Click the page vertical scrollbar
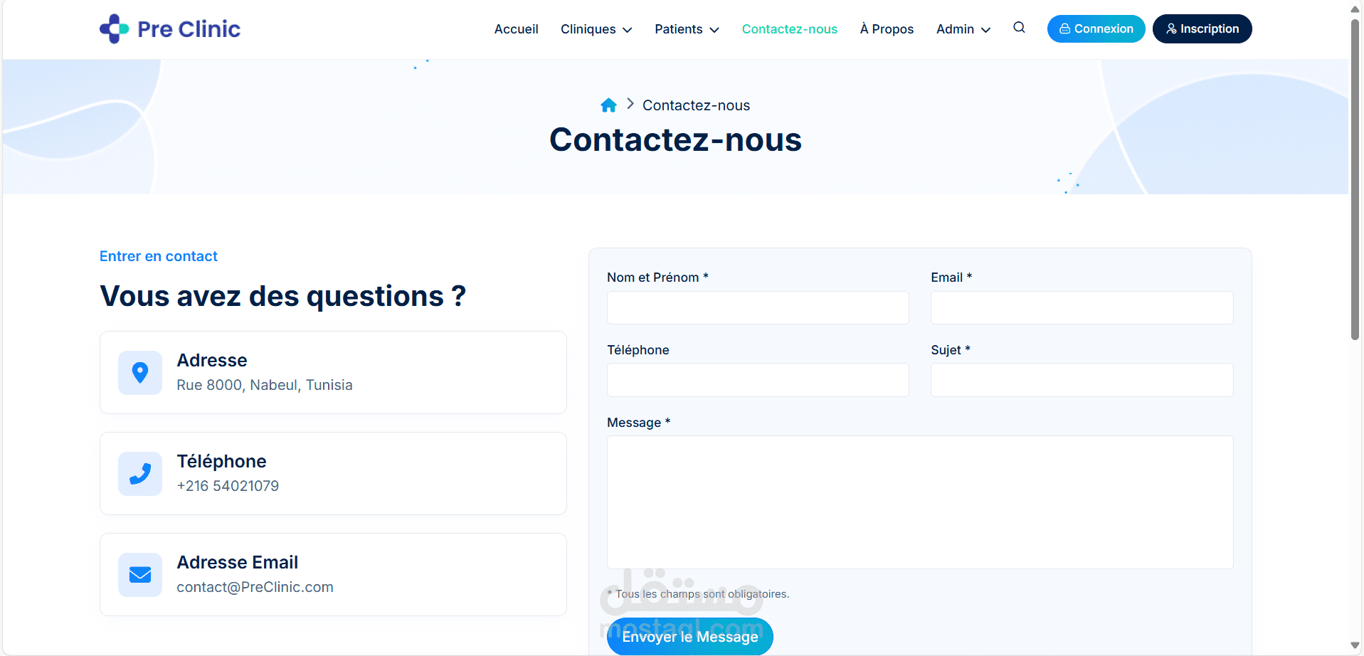The image size is (1364, 656). point(1355,178)
